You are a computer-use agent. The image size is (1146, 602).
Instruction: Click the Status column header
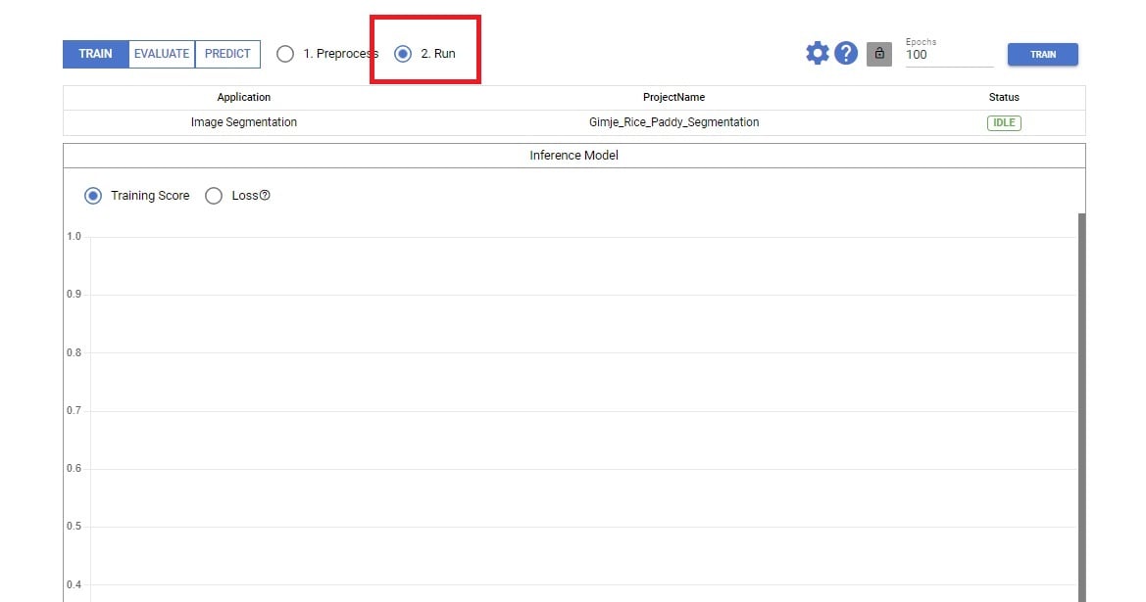point(1004,97)
